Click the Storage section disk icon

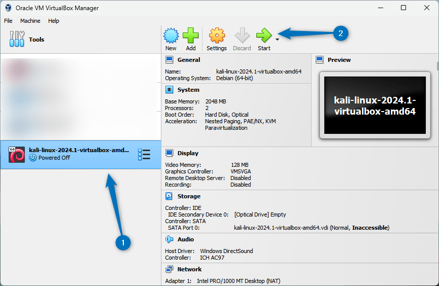pyautogui.click(x=169, y=196)
